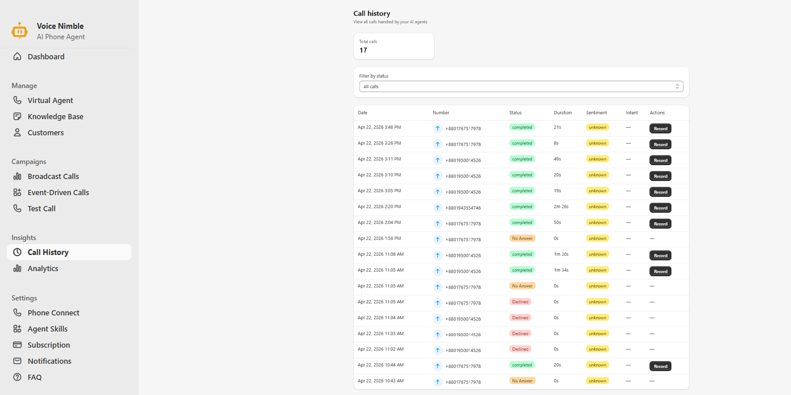The height and width of the screenshot is (395, 791).
Task: Open Record for the 1m 34s call
Action: pyautogui.click(x=660, y=271)
